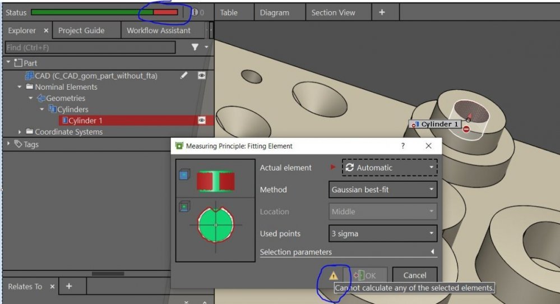Click the help question mark in dialog
The image size is (560, 304).
pyautogui.click(x=402, y=146)
